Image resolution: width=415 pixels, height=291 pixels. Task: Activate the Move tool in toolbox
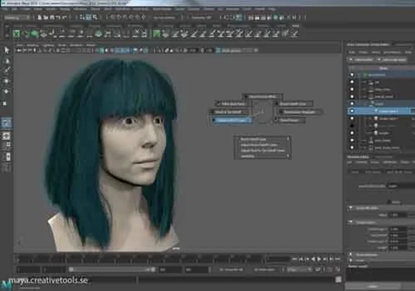6,81
